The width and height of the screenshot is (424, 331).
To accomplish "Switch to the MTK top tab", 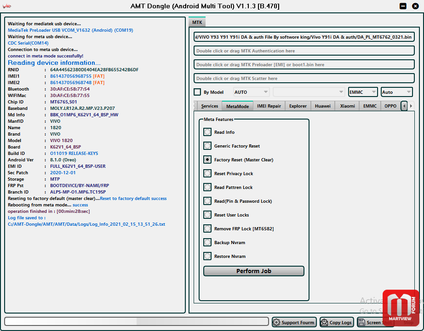I will pos(197,22).
